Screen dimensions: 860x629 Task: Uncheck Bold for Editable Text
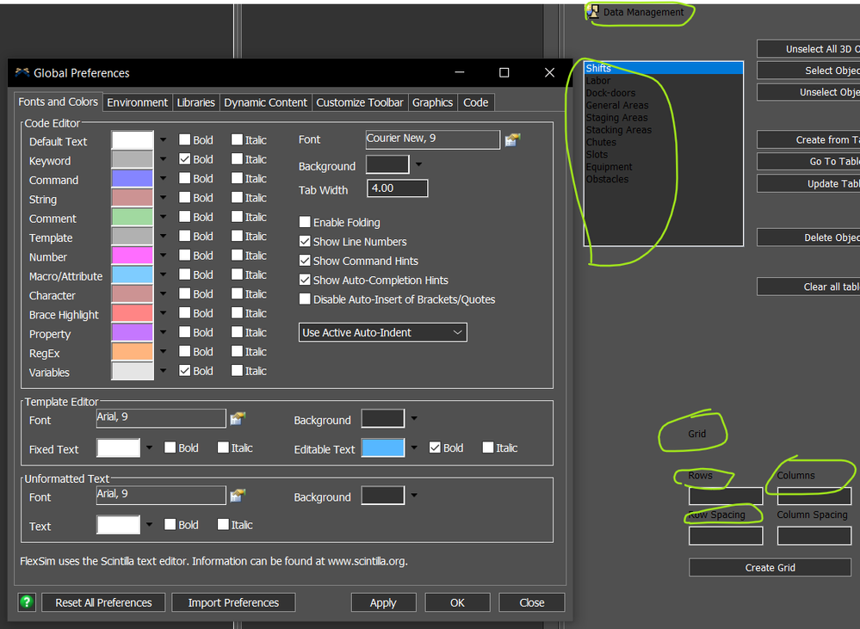(x=435, y=447)
